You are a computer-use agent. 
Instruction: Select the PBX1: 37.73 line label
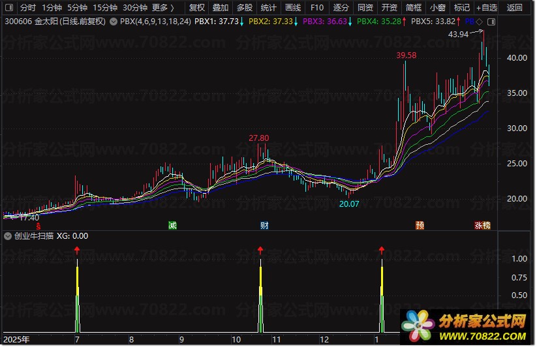(x=219, y=22)
